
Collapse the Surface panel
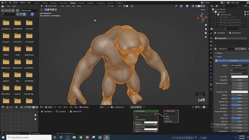pos(219,57)
